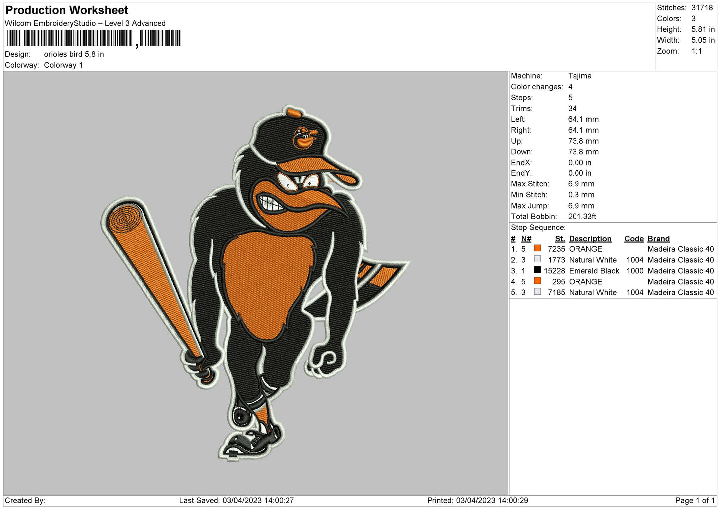This screenshot has width=720, height=509.
Task: Click the code '1000' in stop 3
Action: pos(635,271)
